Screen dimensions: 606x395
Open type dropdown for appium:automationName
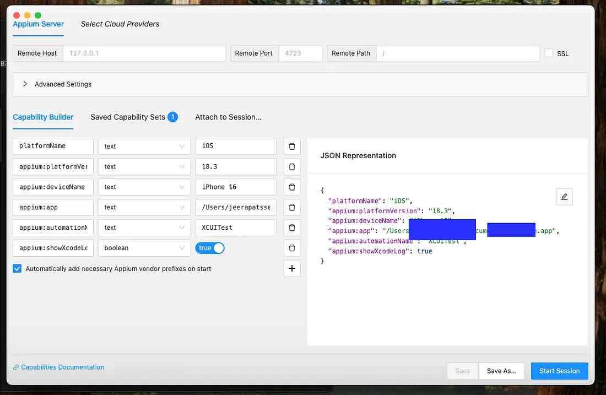[x=144, y=228]
